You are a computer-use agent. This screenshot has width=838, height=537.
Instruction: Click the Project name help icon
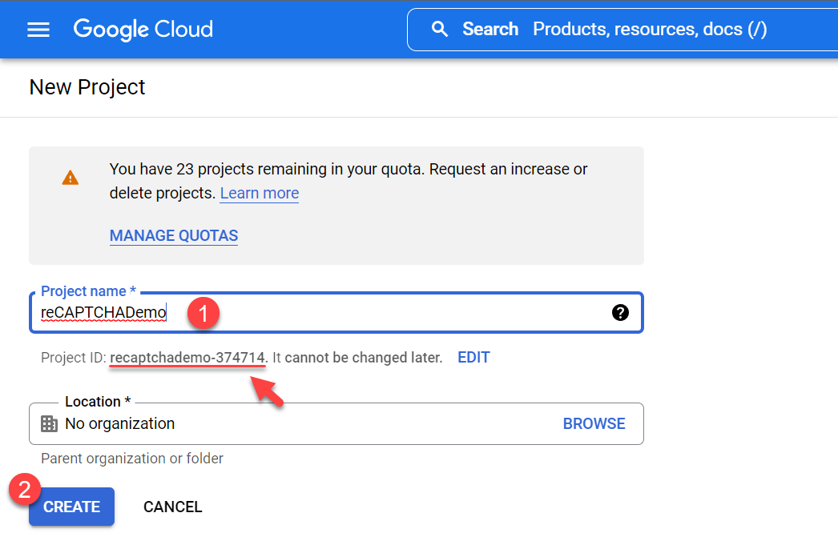[x=620, y=313]
